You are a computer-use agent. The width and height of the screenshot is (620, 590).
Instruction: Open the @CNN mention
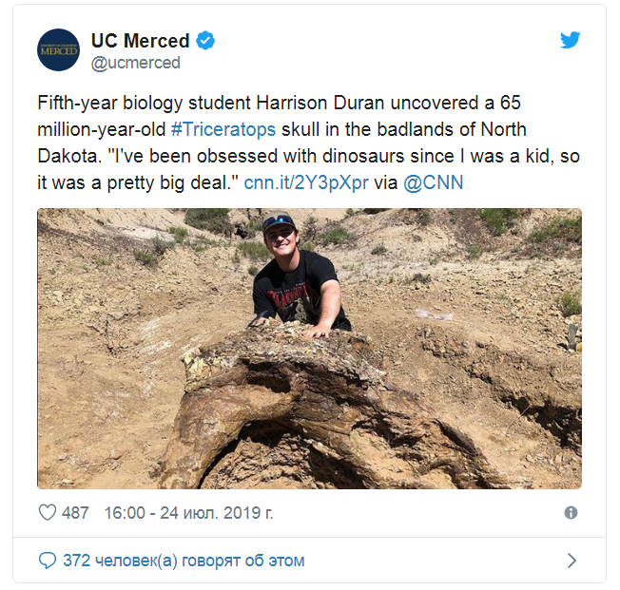coord(434,181)
